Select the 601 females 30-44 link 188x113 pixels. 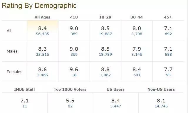coord(137,75)
